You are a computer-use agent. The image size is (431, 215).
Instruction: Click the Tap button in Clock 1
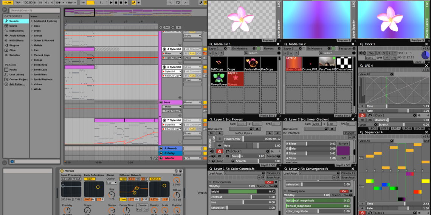(x=371, y=53)
